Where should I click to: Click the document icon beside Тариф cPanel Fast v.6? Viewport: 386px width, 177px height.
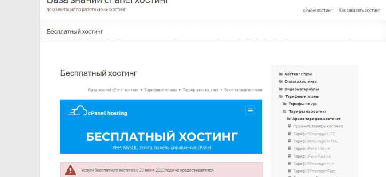tap(289, 156)
